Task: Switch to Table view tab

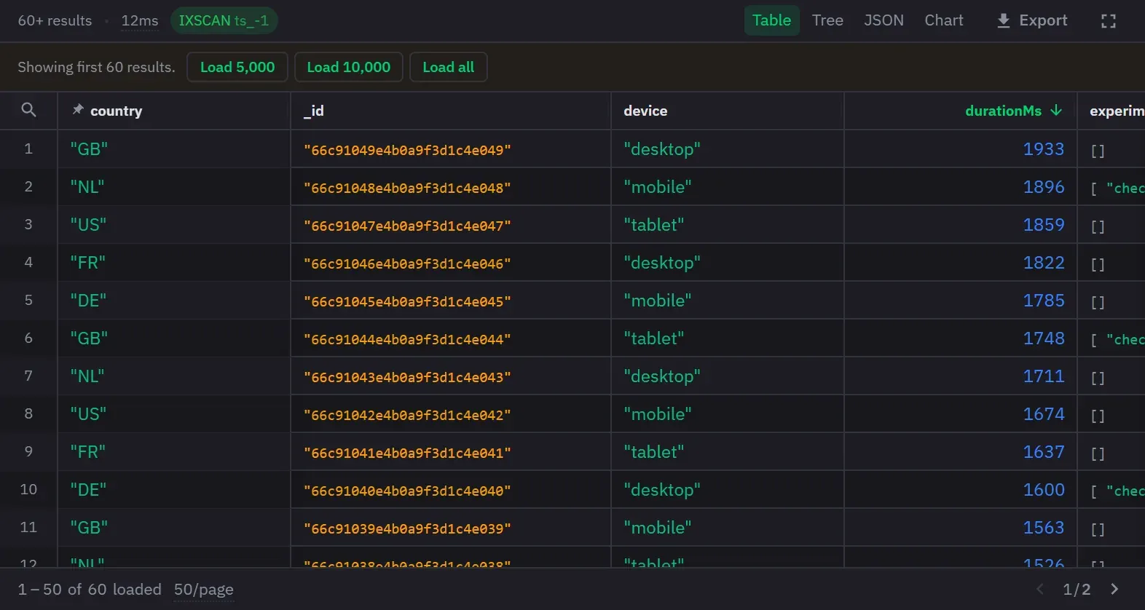Action: 771,20
